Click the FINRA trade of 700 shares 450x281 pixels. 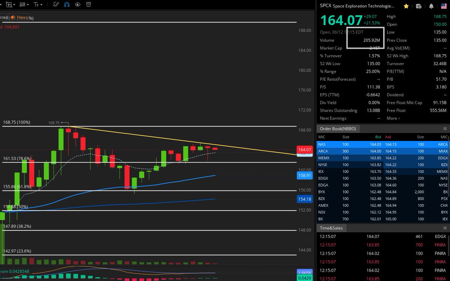[x=383, y=245]
